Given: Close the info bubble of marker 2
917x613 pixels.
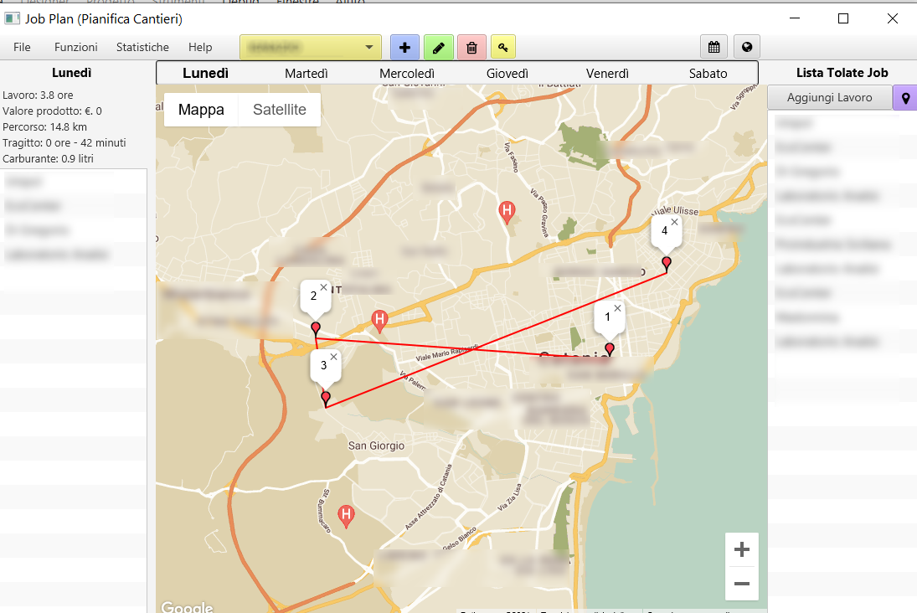Looking at the screenshot, I should click(323, 287).
